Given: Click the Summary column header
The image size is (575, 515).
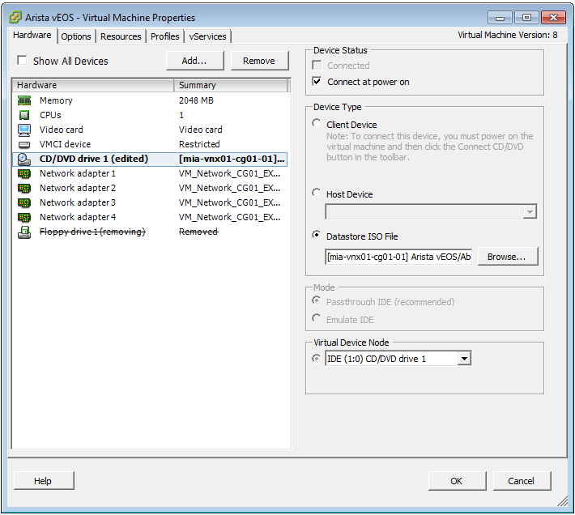Looking at the screenshot, I should tap(232, 85).
